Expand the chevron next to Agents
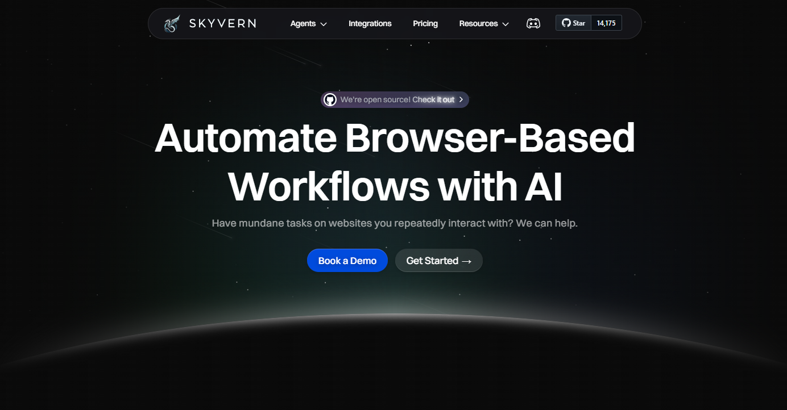This screenshot has width=787, height=410. click(x=324, y=24)
